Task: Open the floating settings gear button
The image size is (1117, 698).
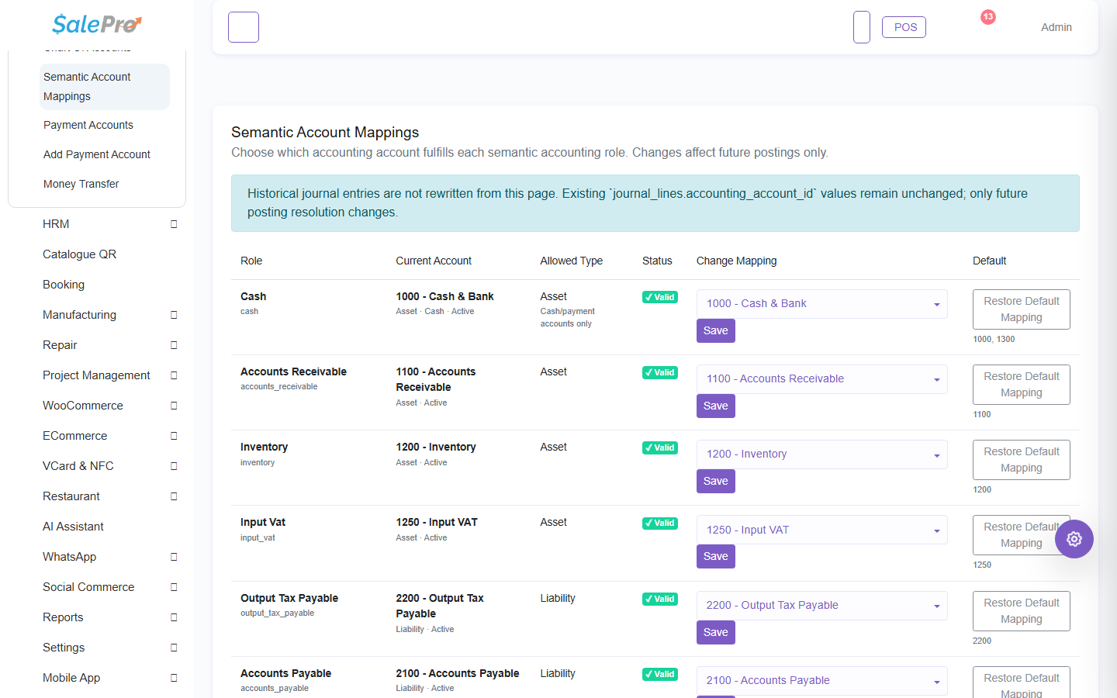Action: point(1074,539)
